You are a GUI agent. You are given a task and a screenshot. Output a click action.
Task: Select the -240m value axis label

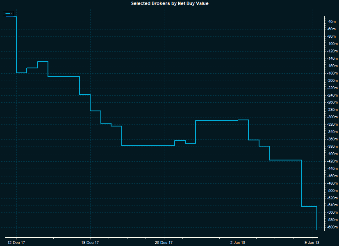pos(332,95)
